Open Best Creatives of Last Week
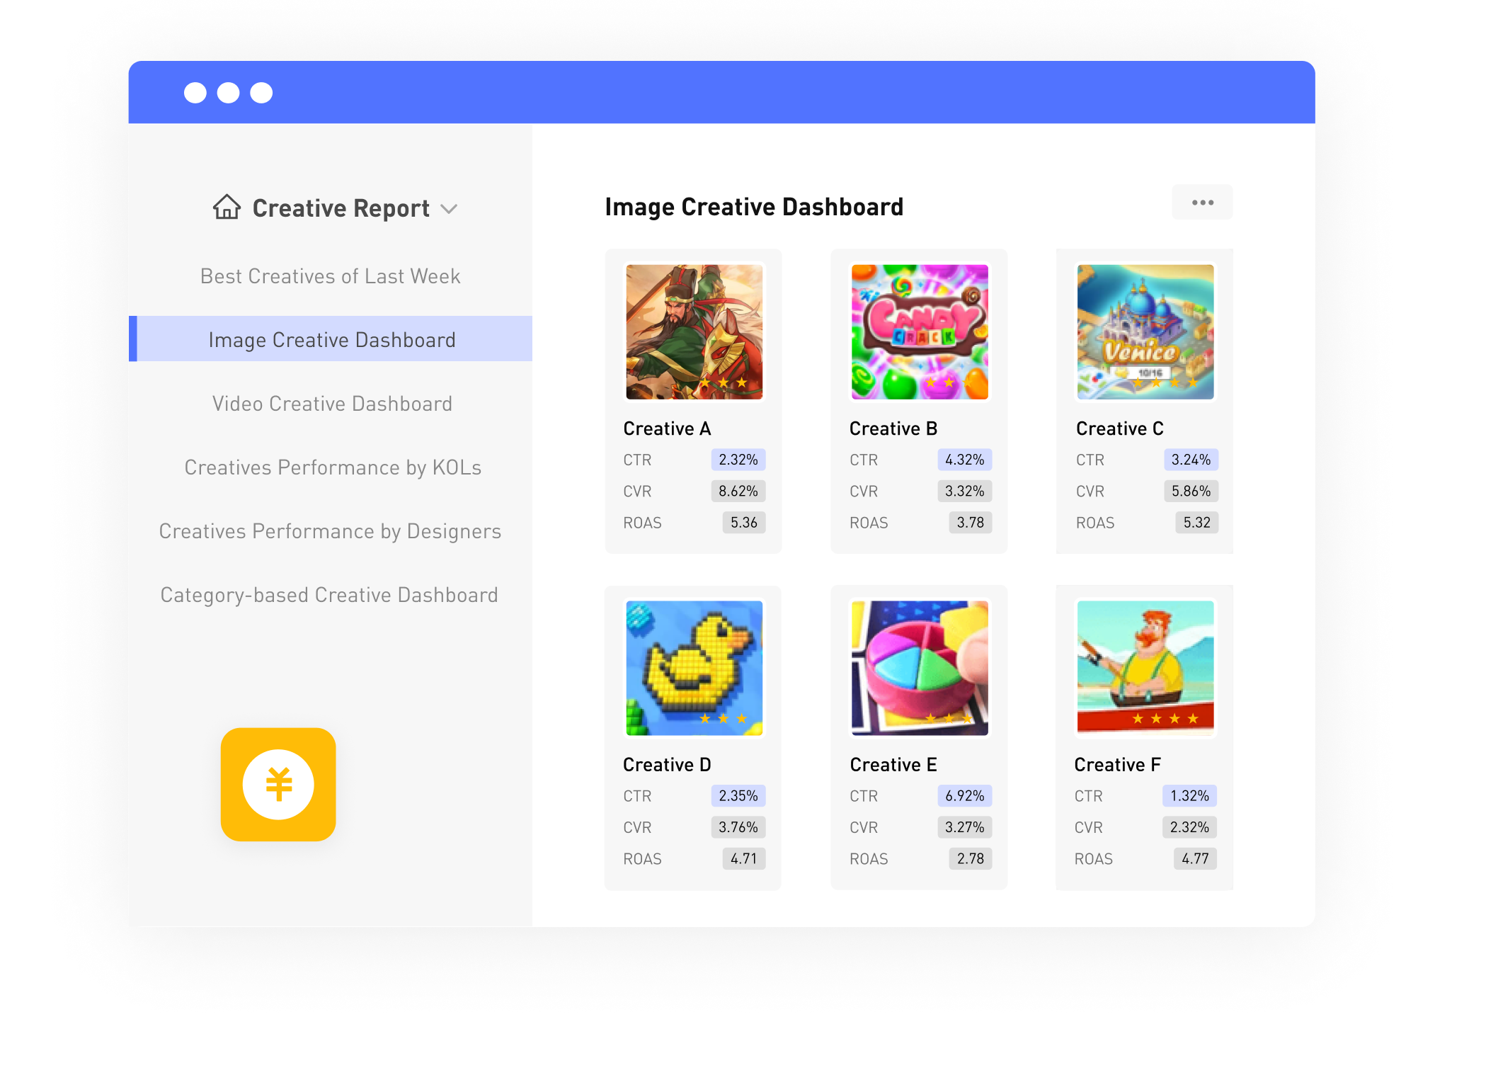Screen dimensions: 1498x1068 point(330,276)
